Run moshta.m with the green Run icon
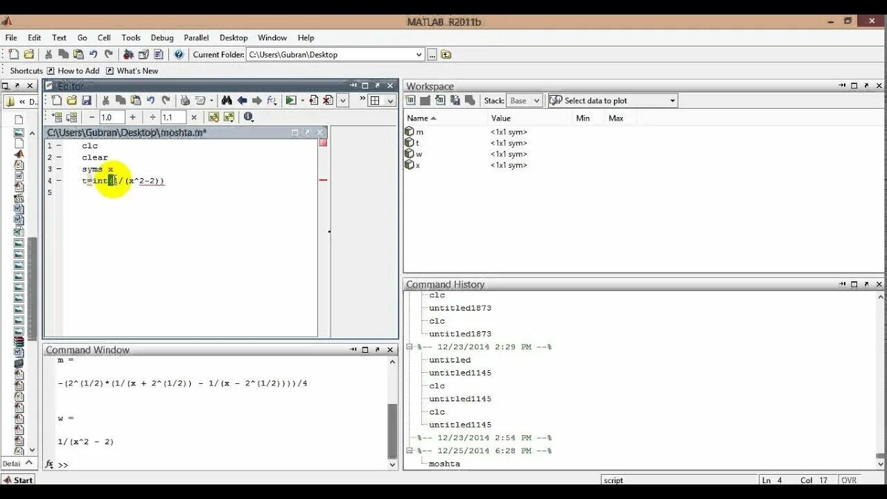This screenshot has height=499, width=887. tap(291, 100)
